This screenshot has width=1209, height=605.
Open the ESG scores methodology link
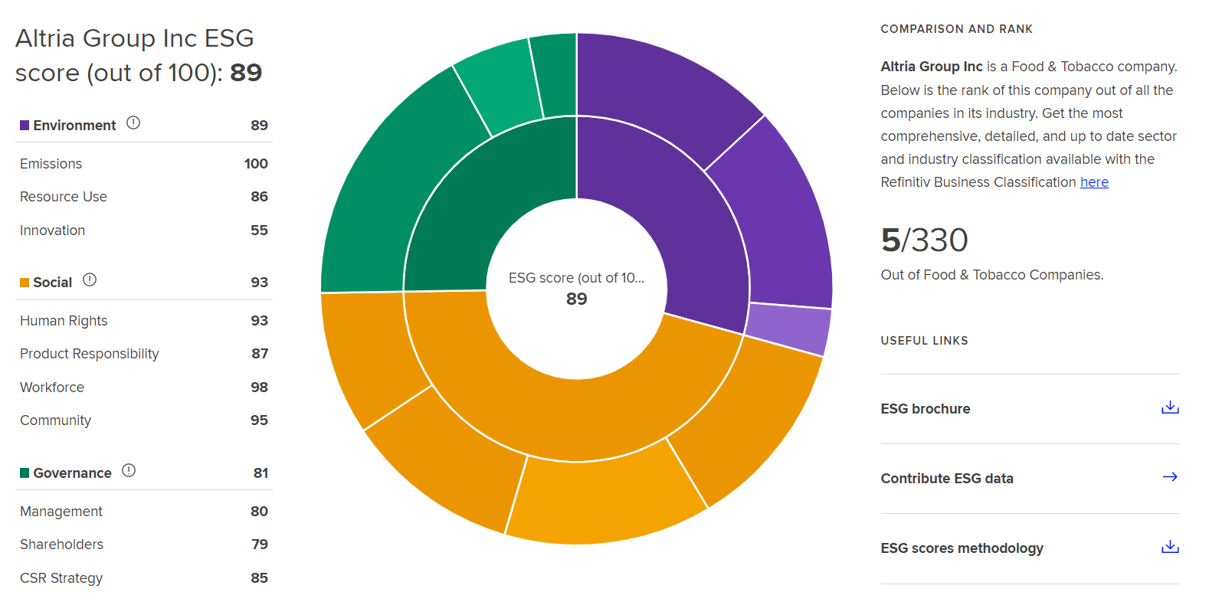962,548
